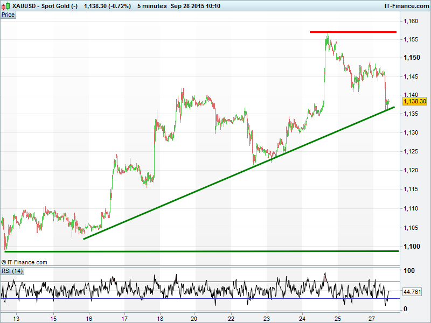The height and width of the screenshot is (323, 431).
Task: Click the '1,138.30 (-0.72%)' header value
Action: 107,6
